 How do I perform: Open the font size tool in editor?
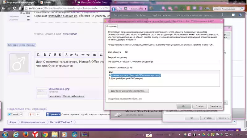point(71,55)
